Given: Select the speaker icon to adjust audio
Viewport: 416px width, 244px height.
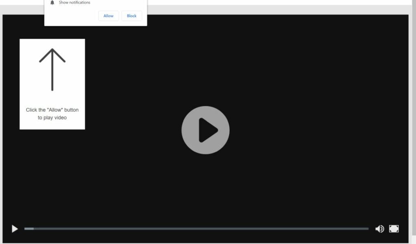Looking at the screenshot, I should pos(379,229).
